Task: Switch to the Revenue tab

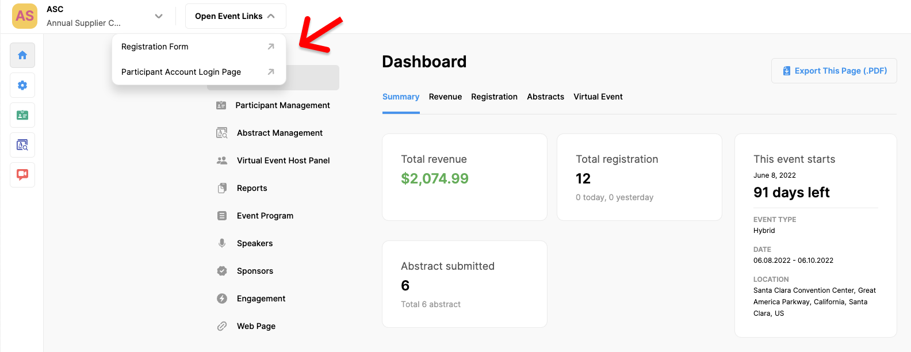Action: tap(445, 97)
